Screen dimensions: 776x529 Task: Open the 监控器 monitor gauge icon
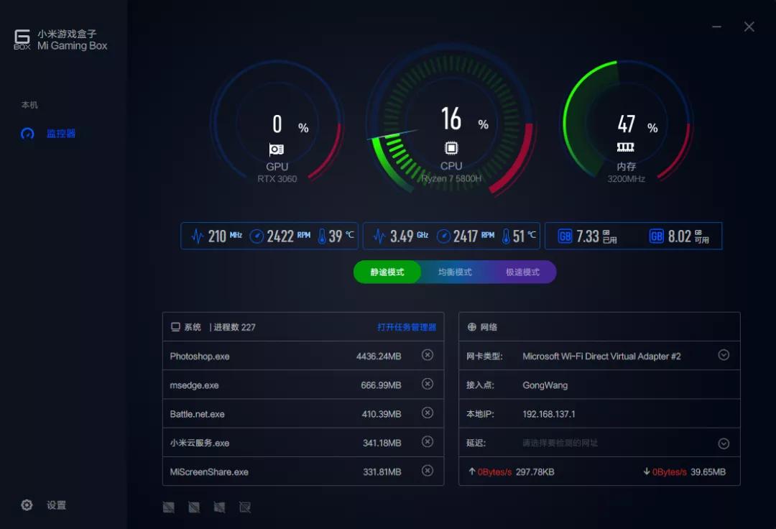(x=27, y=134)
